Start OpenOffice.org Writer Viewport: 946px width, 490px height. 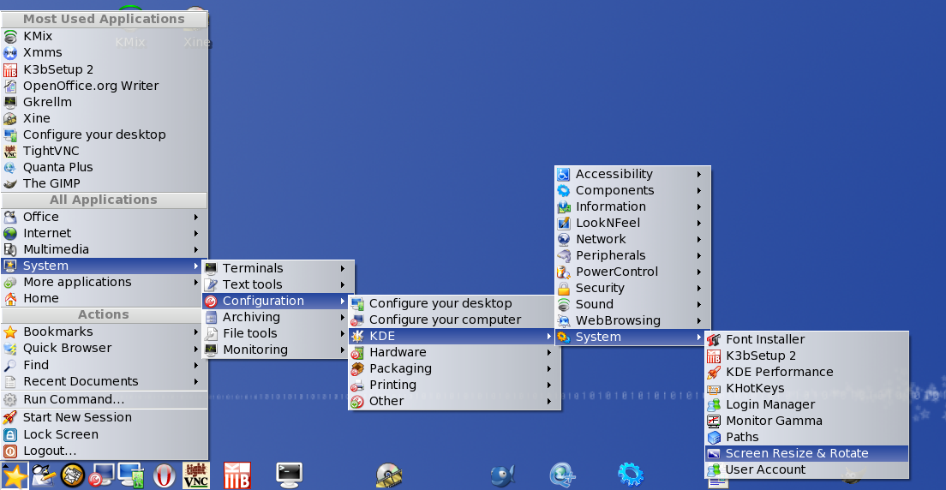(x=105, y=86)
